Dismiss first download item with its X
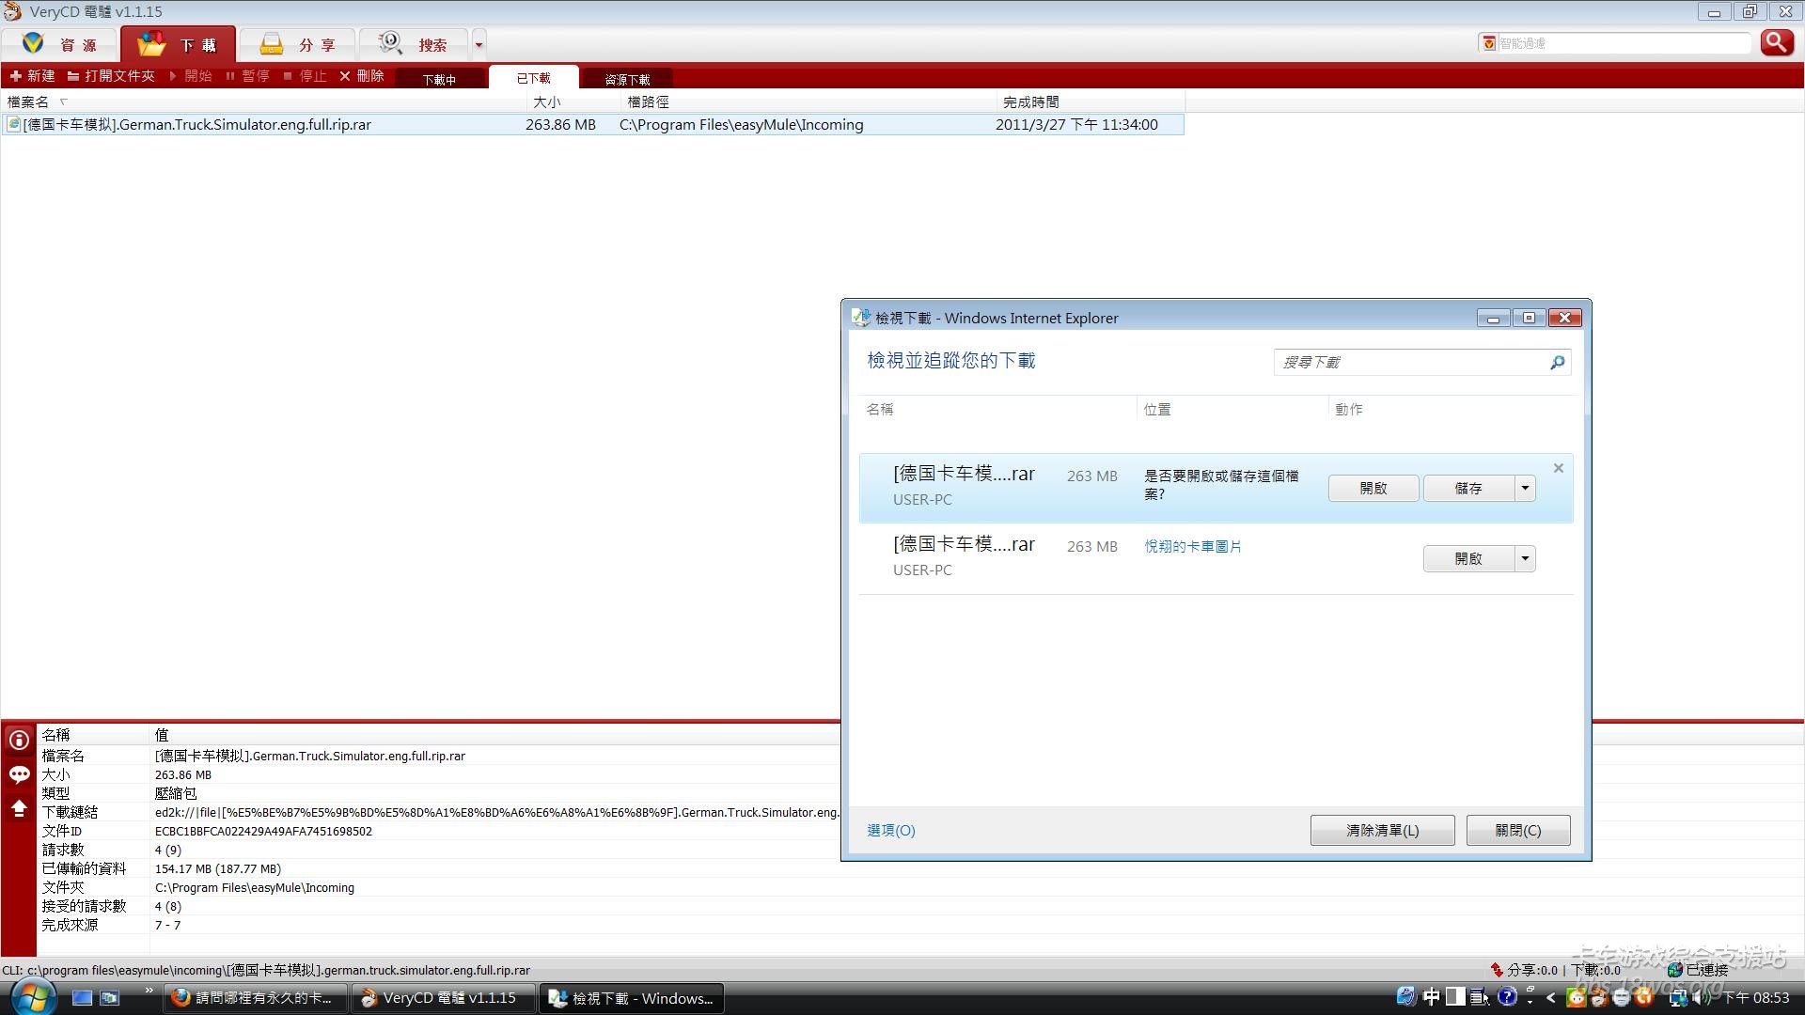This screenshot has width=1805, height=1015. pyautogui.click(x=1558, y=468)
